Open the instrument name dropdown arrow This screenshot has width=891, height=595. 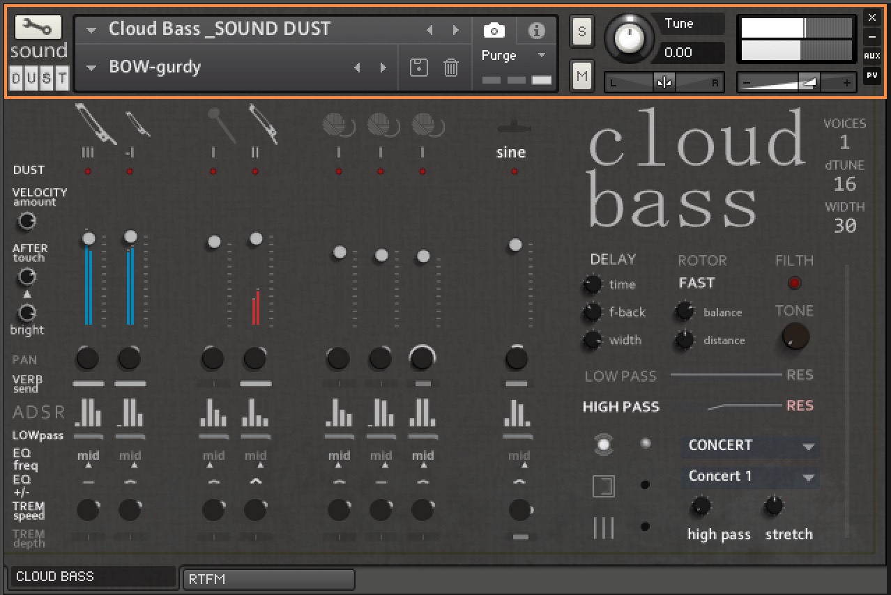coord(91,30)
